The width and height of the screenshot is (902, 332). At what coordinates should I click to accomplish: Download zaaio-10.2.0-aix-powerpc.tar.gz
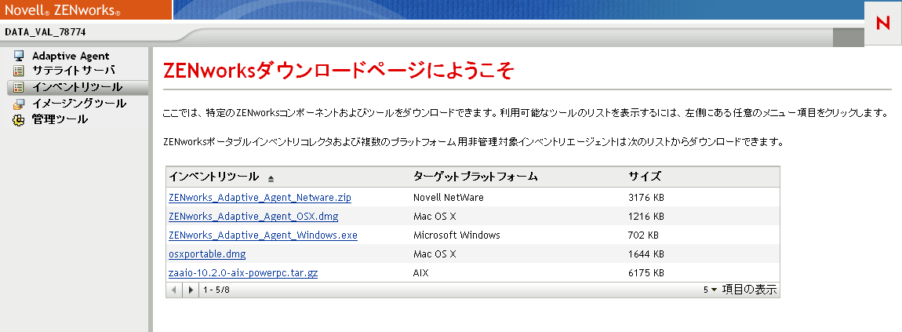coord(243,272)
